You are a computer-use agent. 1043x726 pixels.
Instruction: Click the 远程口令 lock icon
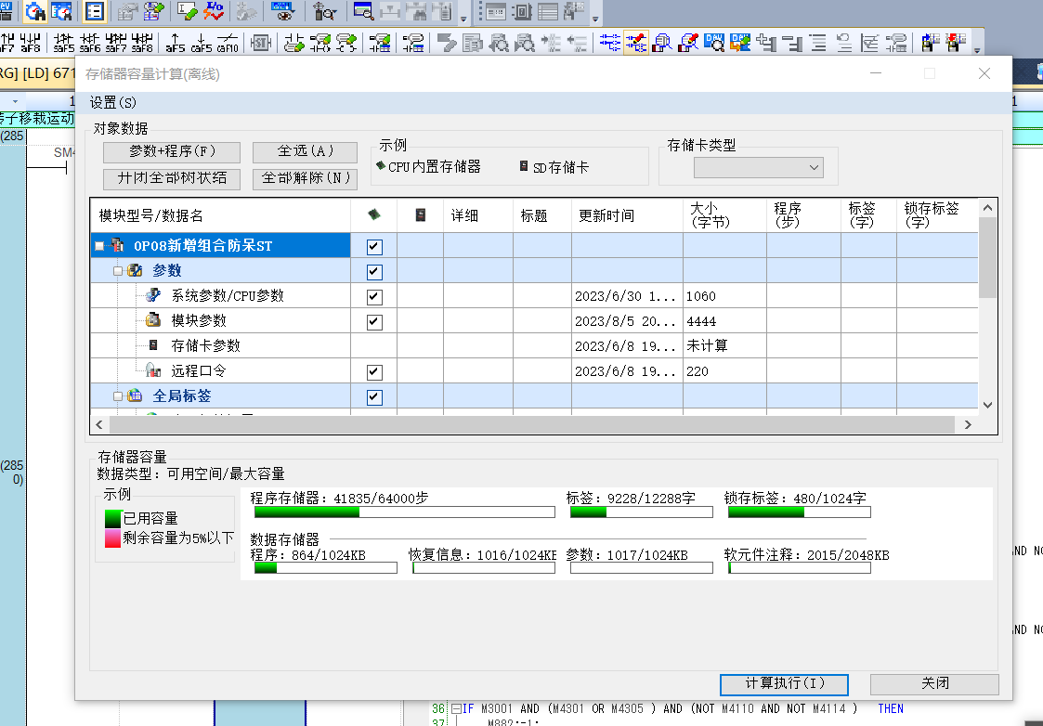point(153,370)
